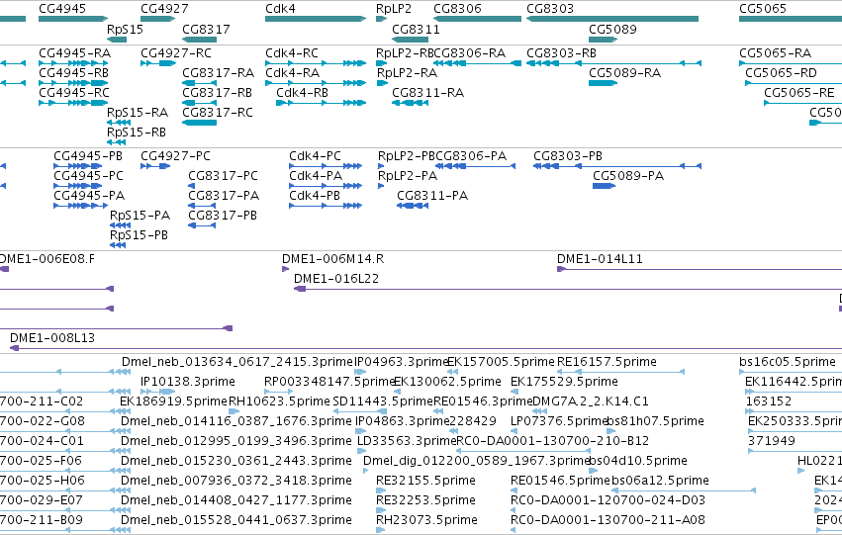Select protein CG4945-PB

pos(78,166)
